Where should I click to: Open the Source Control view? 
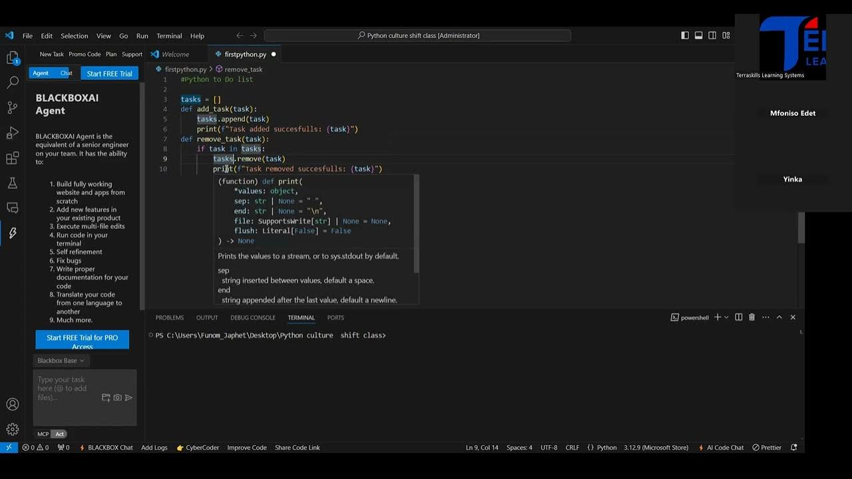coord(13,107)
